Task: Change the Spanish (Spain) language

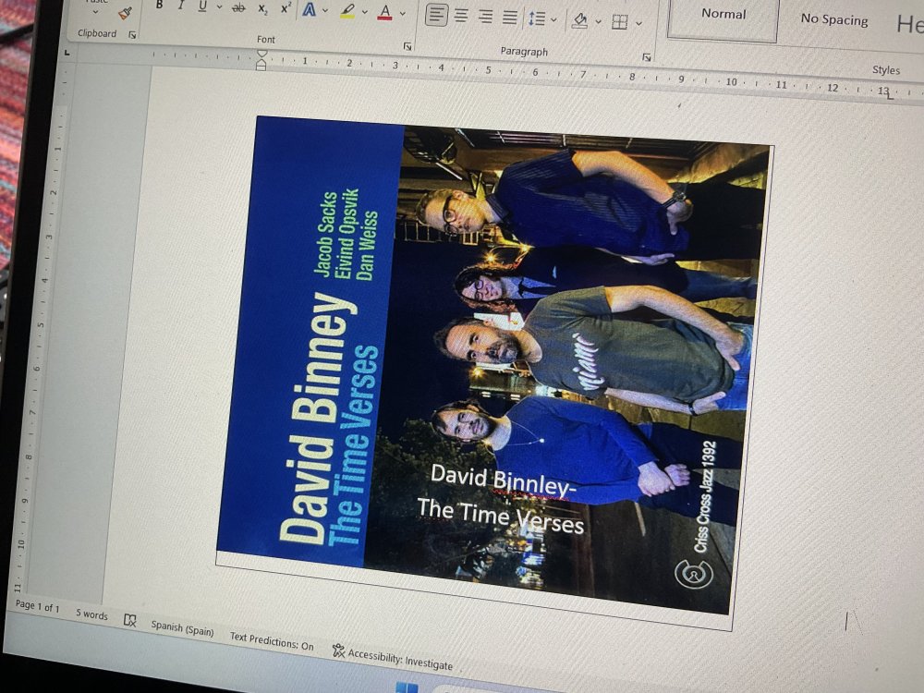Action: [x=182, y=628]
